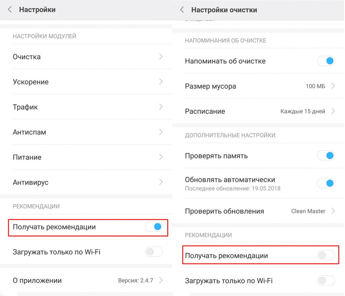Enable Загружать только по Wi-Fi in left screen
Viewport: 345px width, 296px height.
click(x=154, y=252)
